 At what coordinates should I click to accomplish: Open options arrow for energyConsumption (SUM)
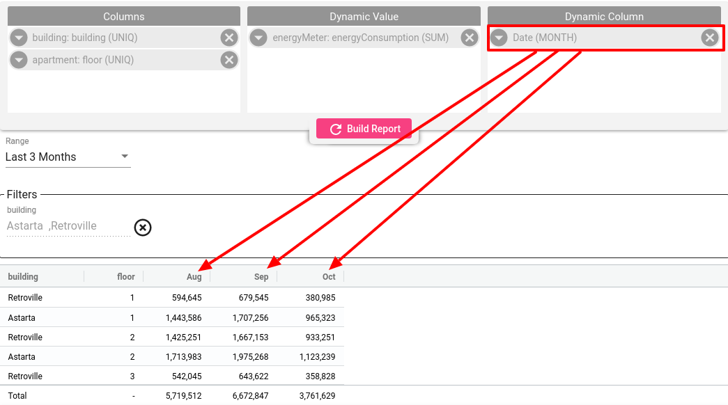(258, 38)
